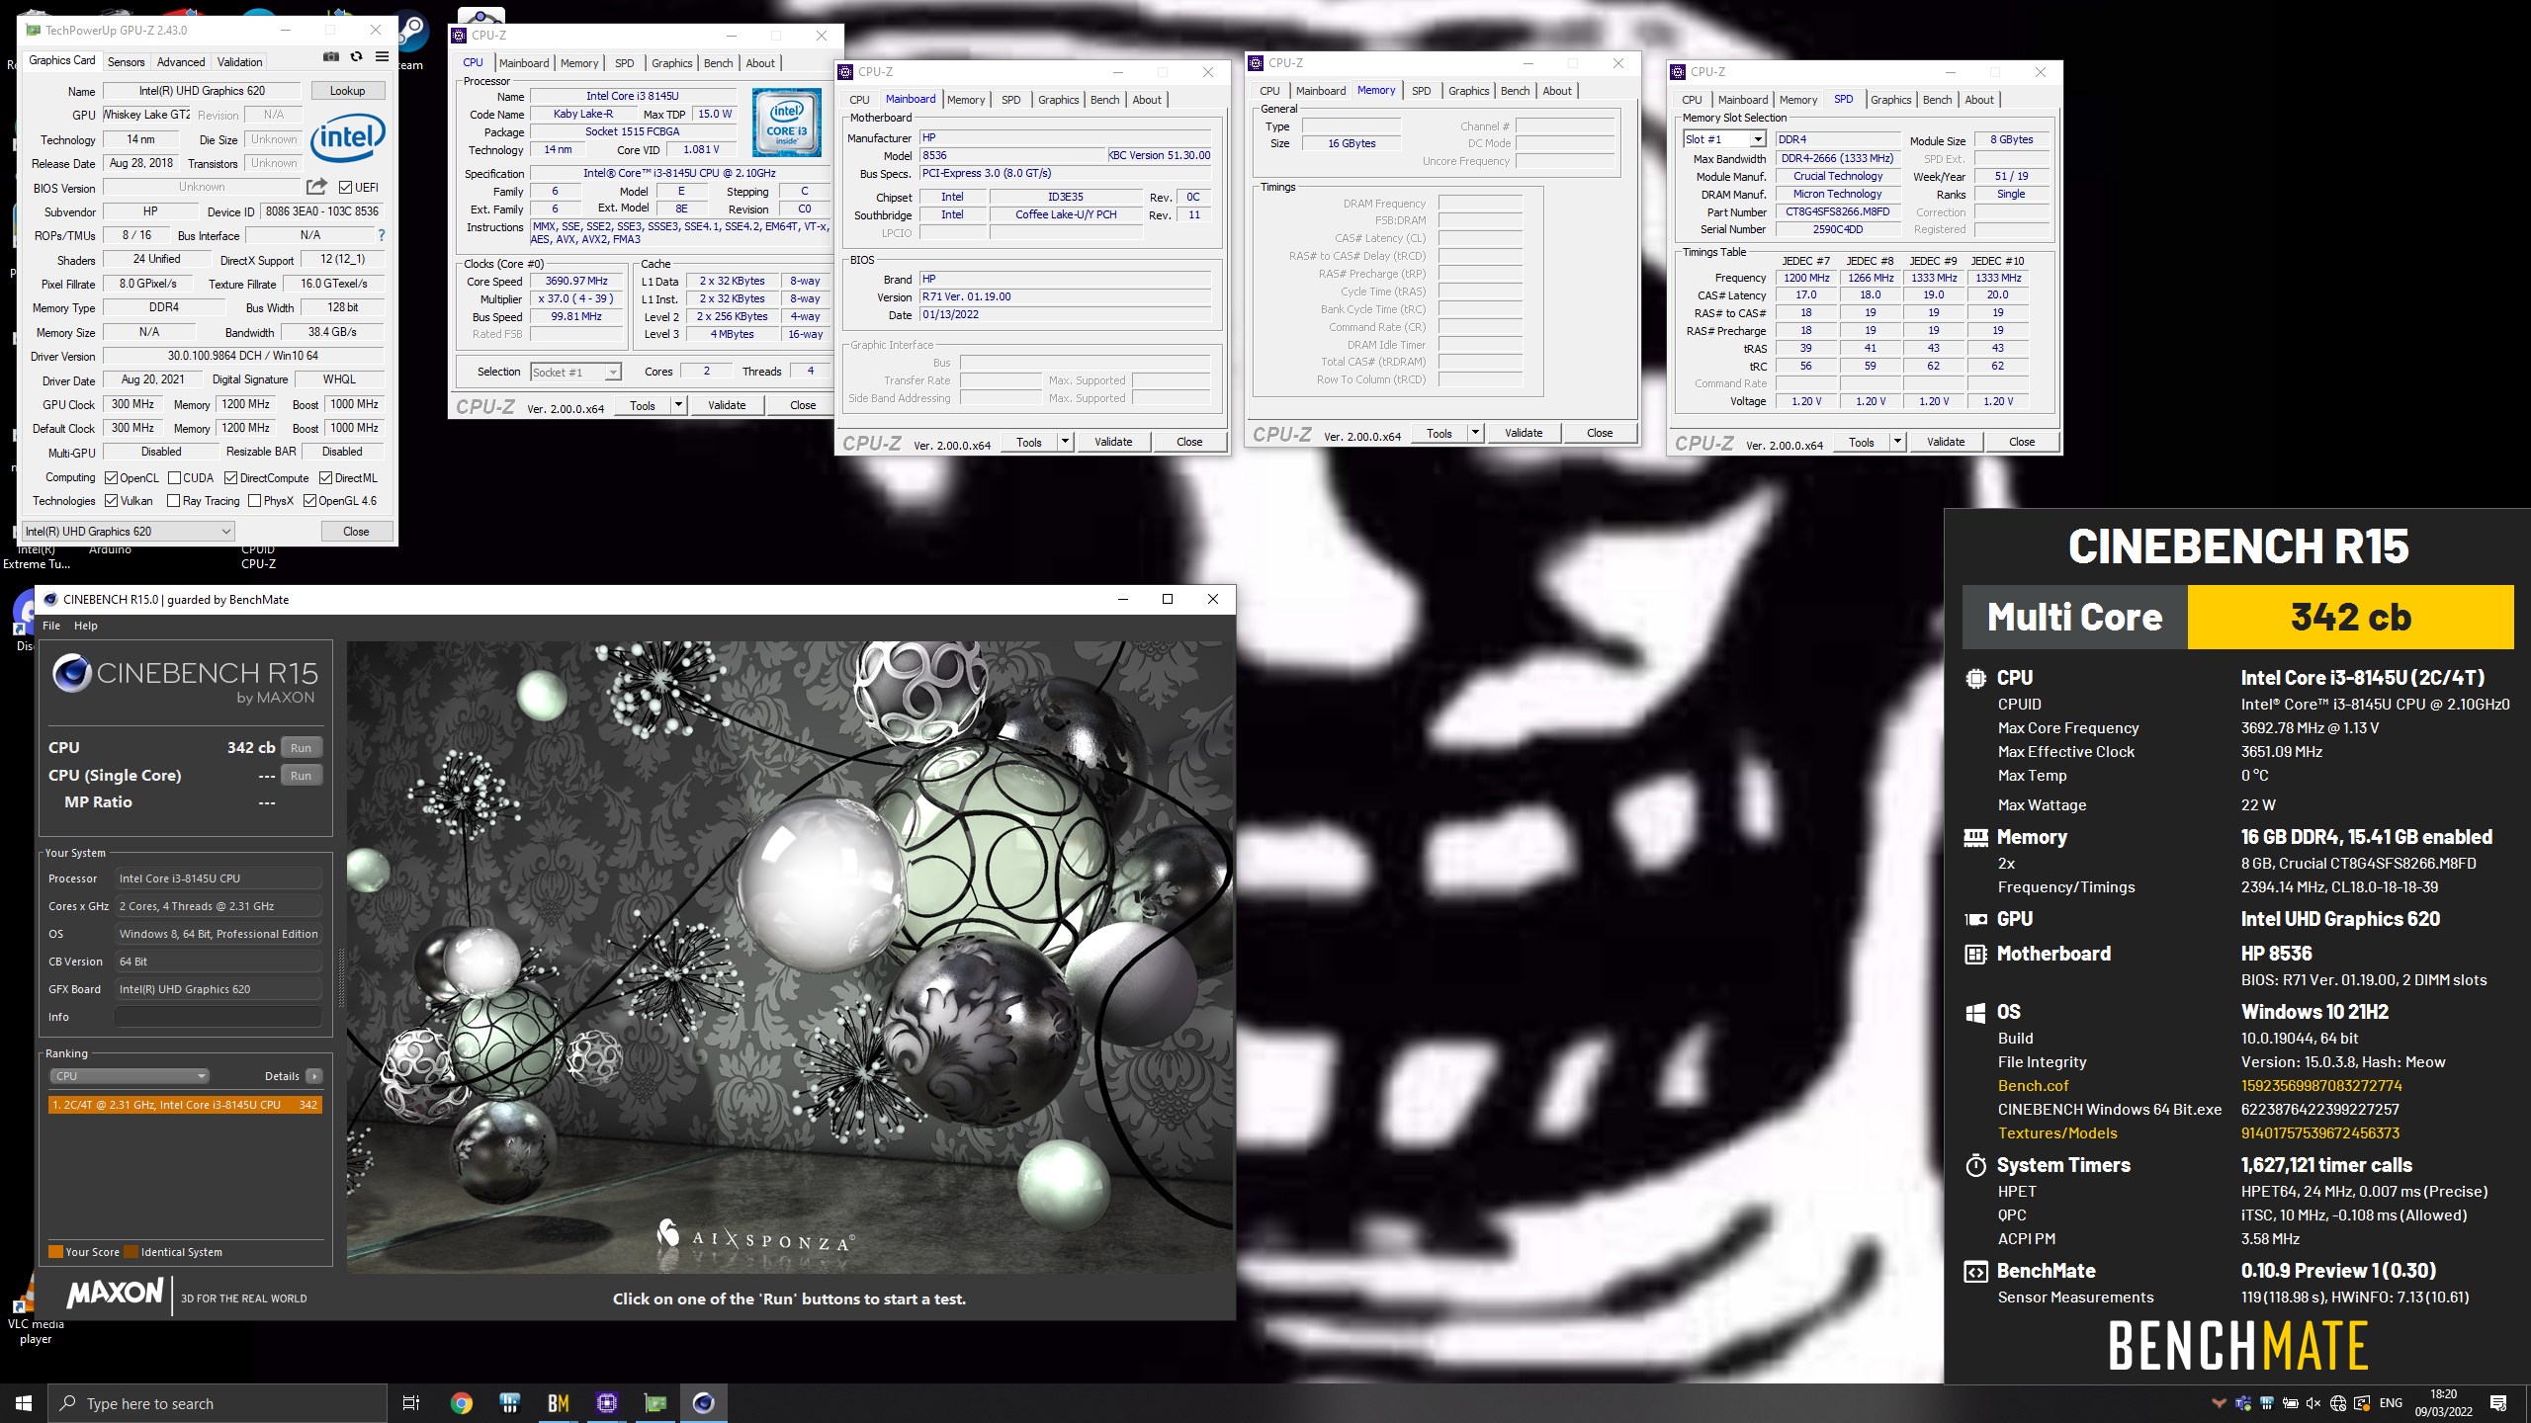Open the GPU selection dropdown in GPU-Z
The width and height of the screenshot is (2531, 1423).
pyautogui.click(x=129, y=532)
